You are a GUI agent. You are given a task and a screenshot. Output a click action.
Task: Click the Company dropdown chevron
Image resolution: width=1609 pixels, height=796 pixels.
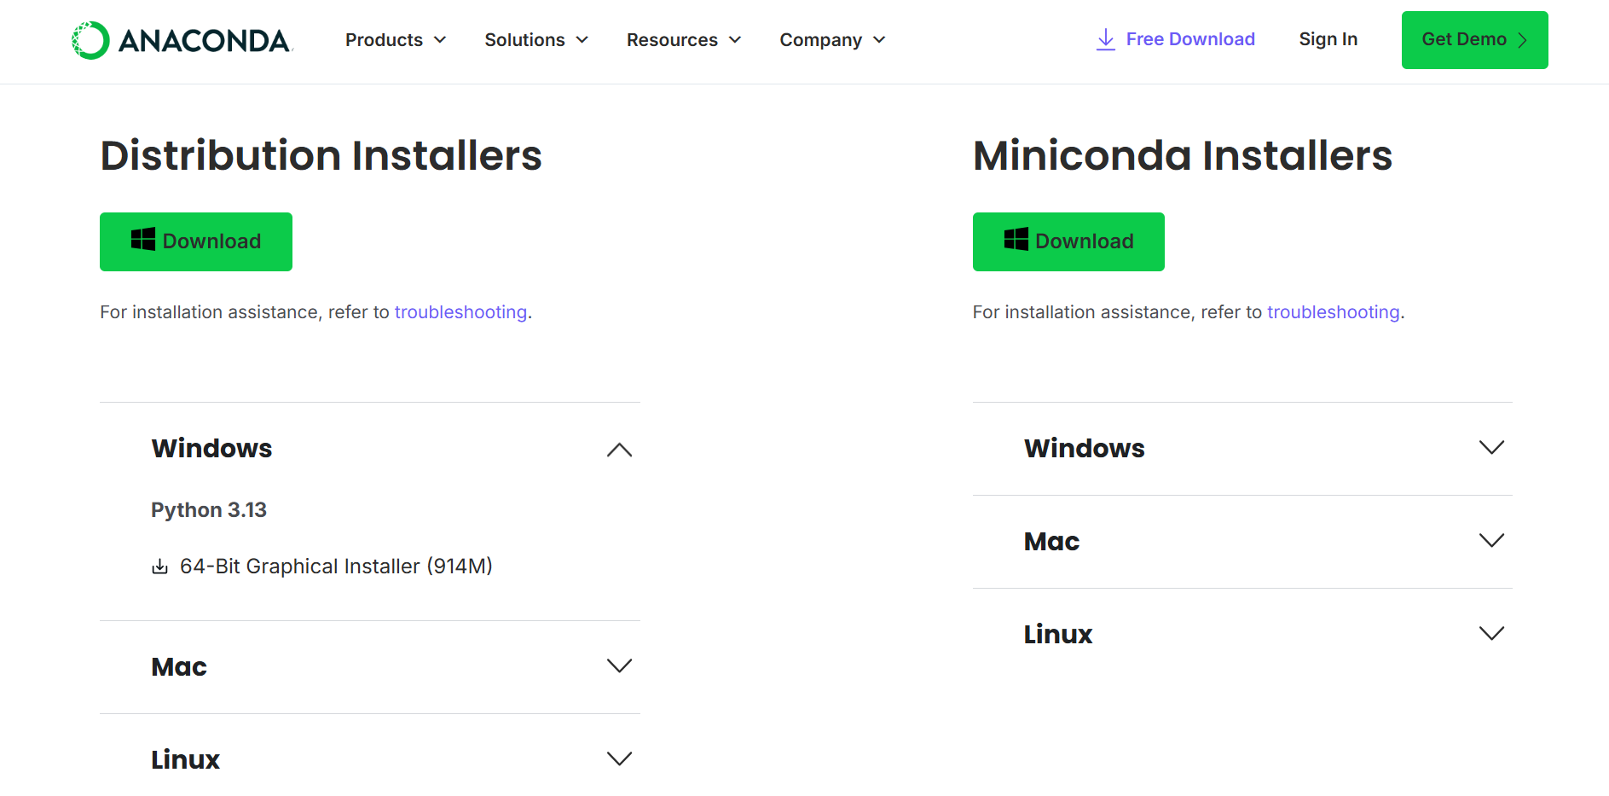click(879, 40)
